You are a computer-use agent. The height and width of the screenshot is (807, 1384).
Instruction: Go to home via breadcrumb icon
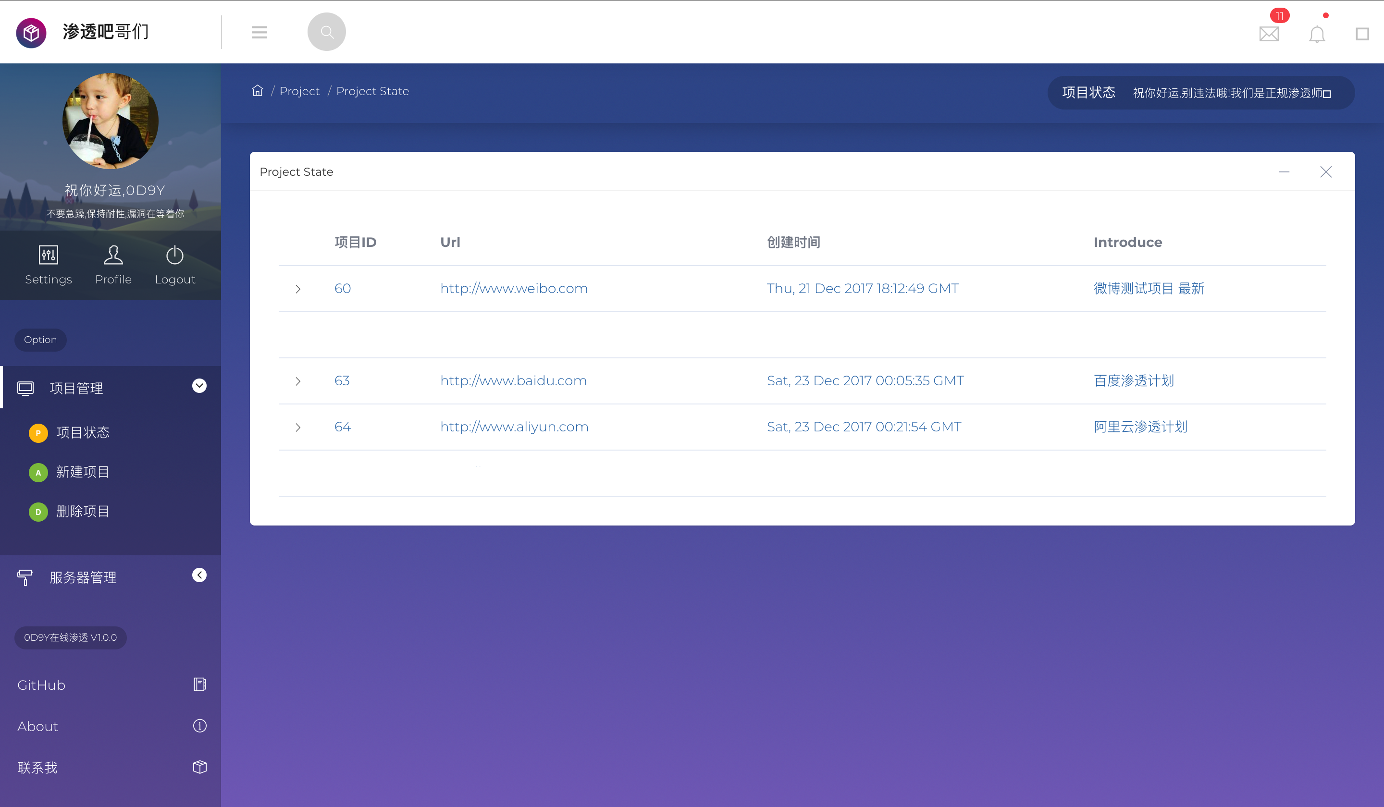click(257, 91)
